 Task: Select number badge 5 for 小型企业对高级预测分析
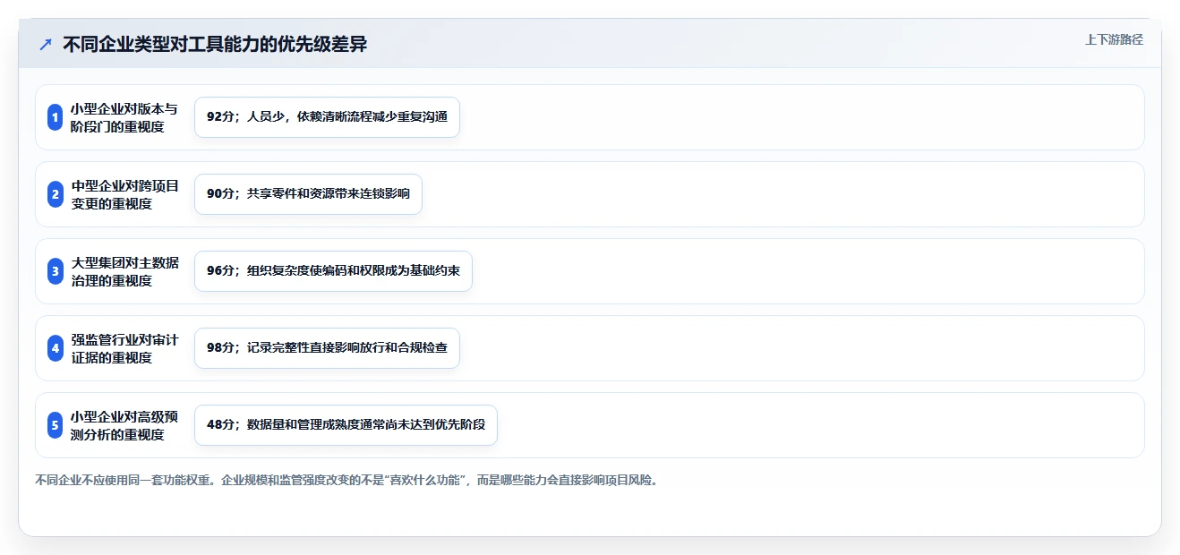(x=55, y=425)
